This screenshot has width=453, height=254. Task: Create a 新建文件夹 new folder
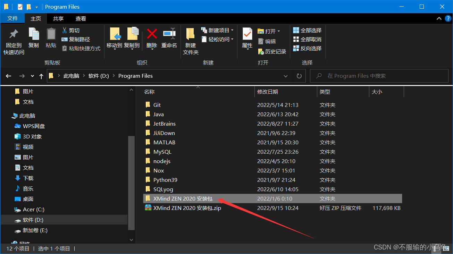click(x=191, y=41)
